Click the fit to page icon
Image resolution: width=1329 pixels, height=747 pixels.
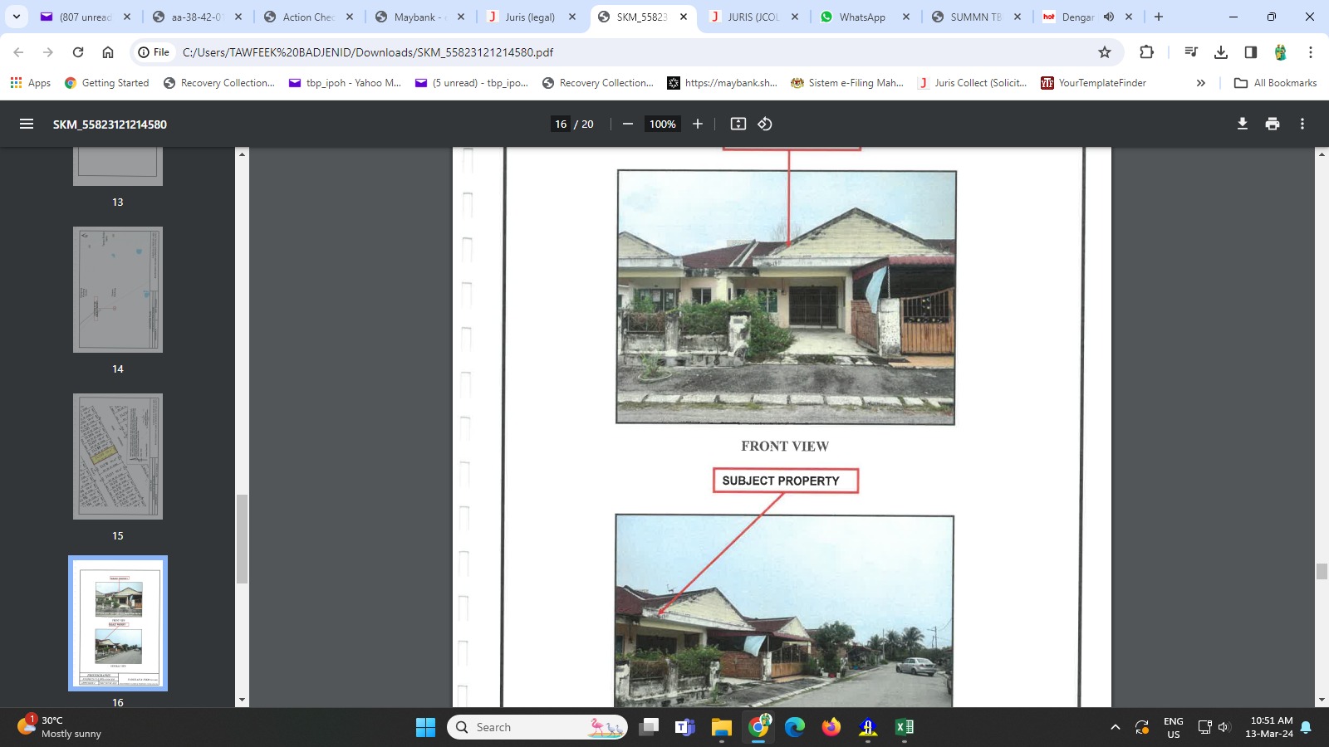pyautogui.click(x=738, y=124)
